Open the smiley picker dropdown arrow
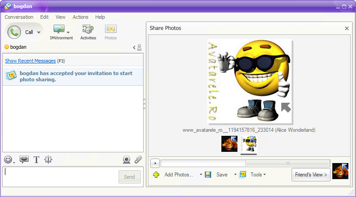Viewport: 356px width, 197px height. [x=14, y=163]
